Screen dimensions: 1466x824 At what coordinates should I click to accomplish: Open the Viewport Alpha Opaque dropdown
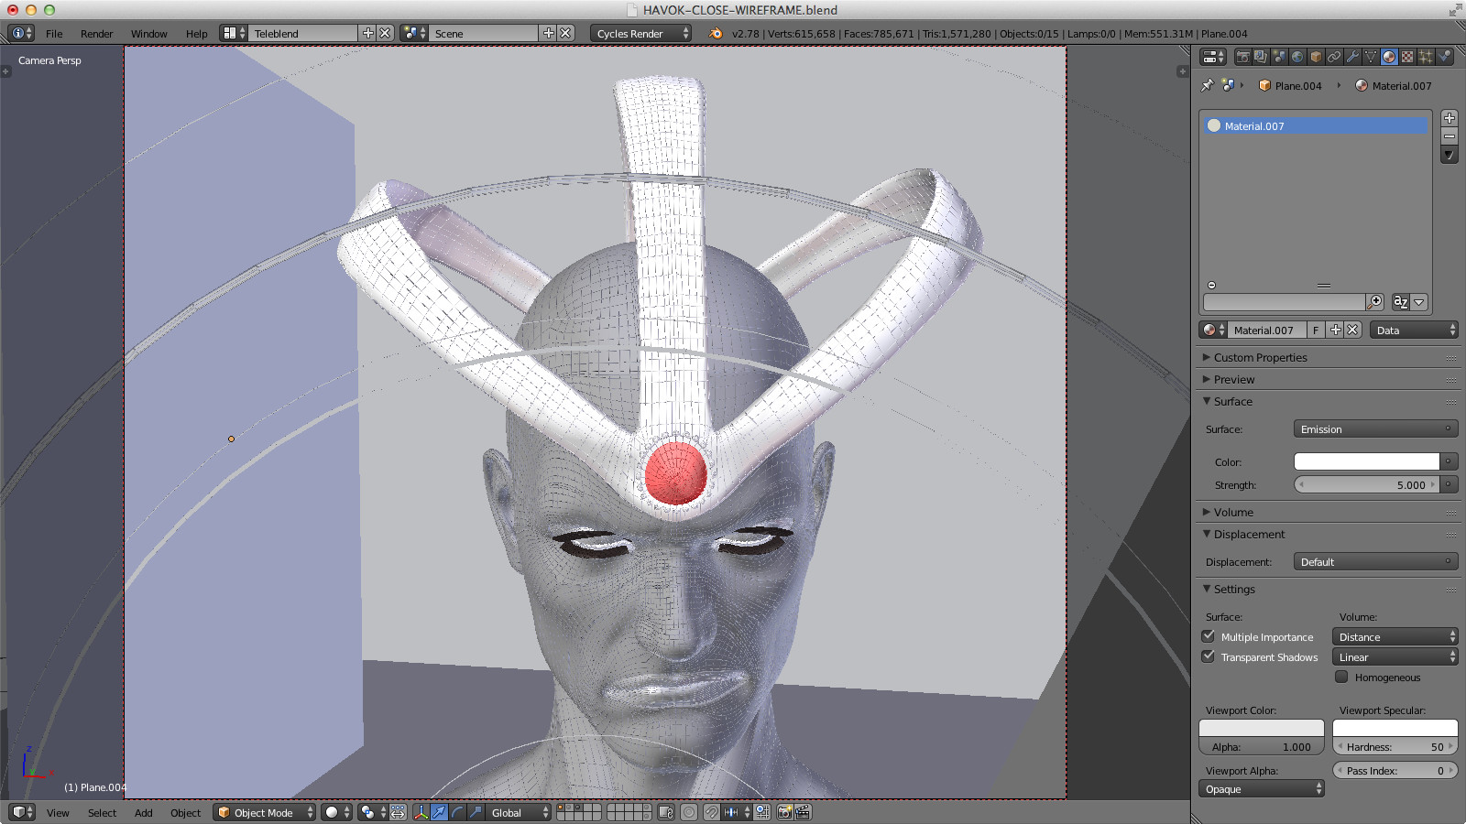click(1262, 788)
